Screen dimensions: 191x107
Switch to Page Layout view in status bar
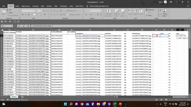click(x=161, y=100)
